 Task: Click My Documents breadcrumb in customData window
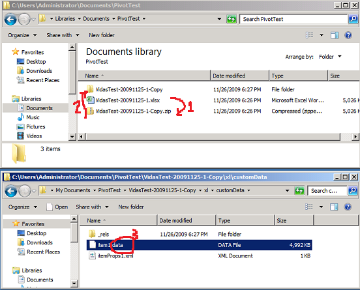(x=73, y=190)
